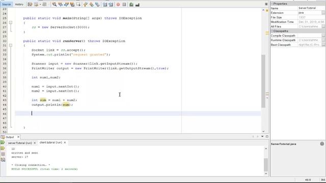Viewport: 326px width, 183px height.
Task: Click the Output panel's left tab-scroll arrow
Action: (253, 137)
